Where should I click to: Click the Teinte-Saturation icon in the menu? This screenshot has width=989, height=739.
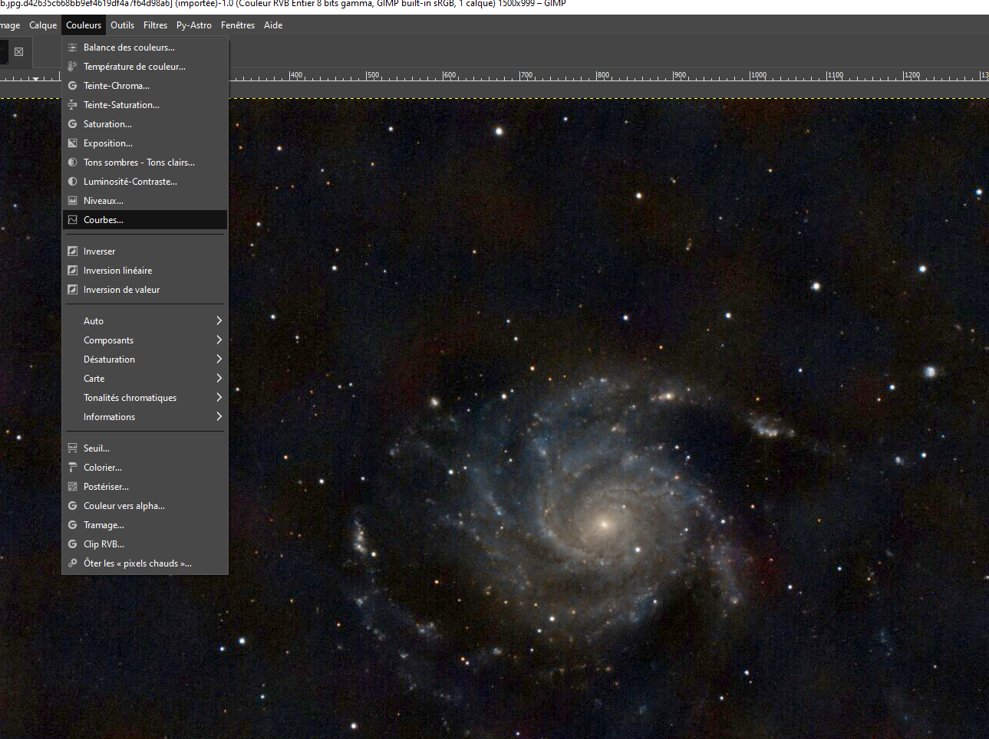pos(72,105)
